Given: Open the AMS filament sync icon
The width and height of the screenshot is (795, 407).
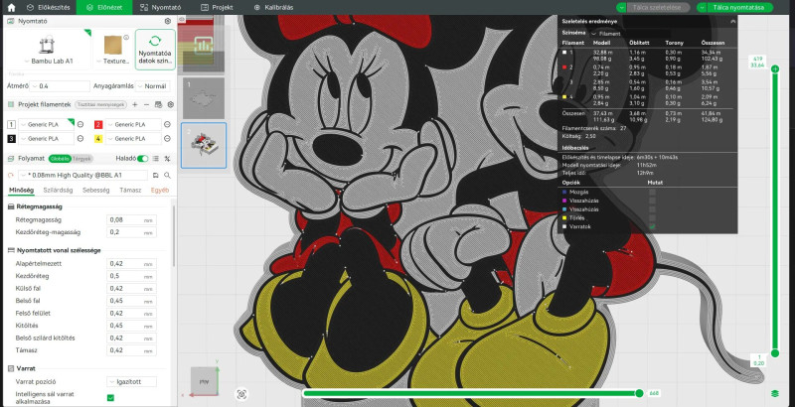Looking at the screenshot, I should (158, 105).
